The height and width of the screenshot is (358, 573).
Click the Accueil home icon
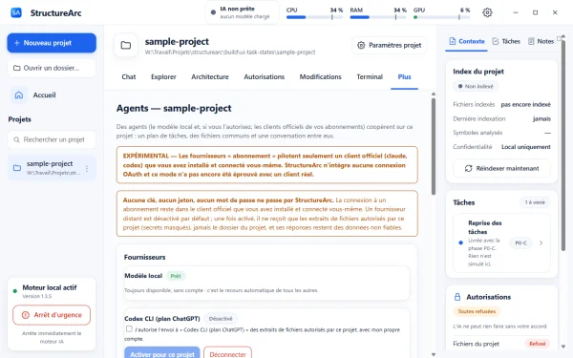click(19, 95)
